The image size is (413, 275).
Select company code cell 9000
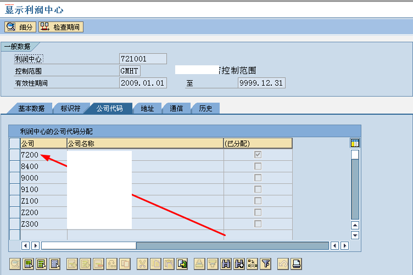pos(43,178)
